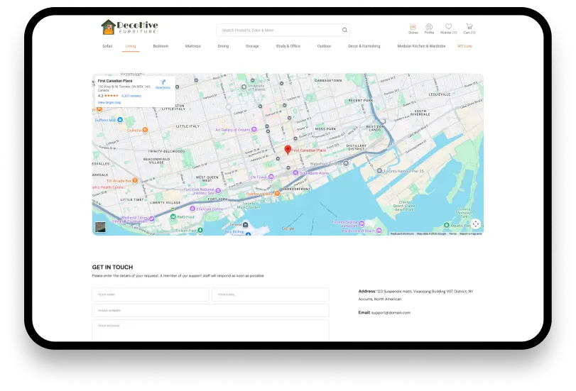Click the BMO Field map marker
576x391 pixels.
point(173,216)
